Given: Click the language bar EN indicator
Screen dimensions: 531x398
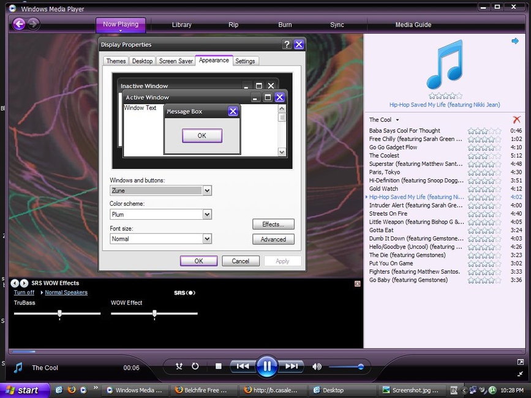Looking at the screenshot, I should [454, 390].
